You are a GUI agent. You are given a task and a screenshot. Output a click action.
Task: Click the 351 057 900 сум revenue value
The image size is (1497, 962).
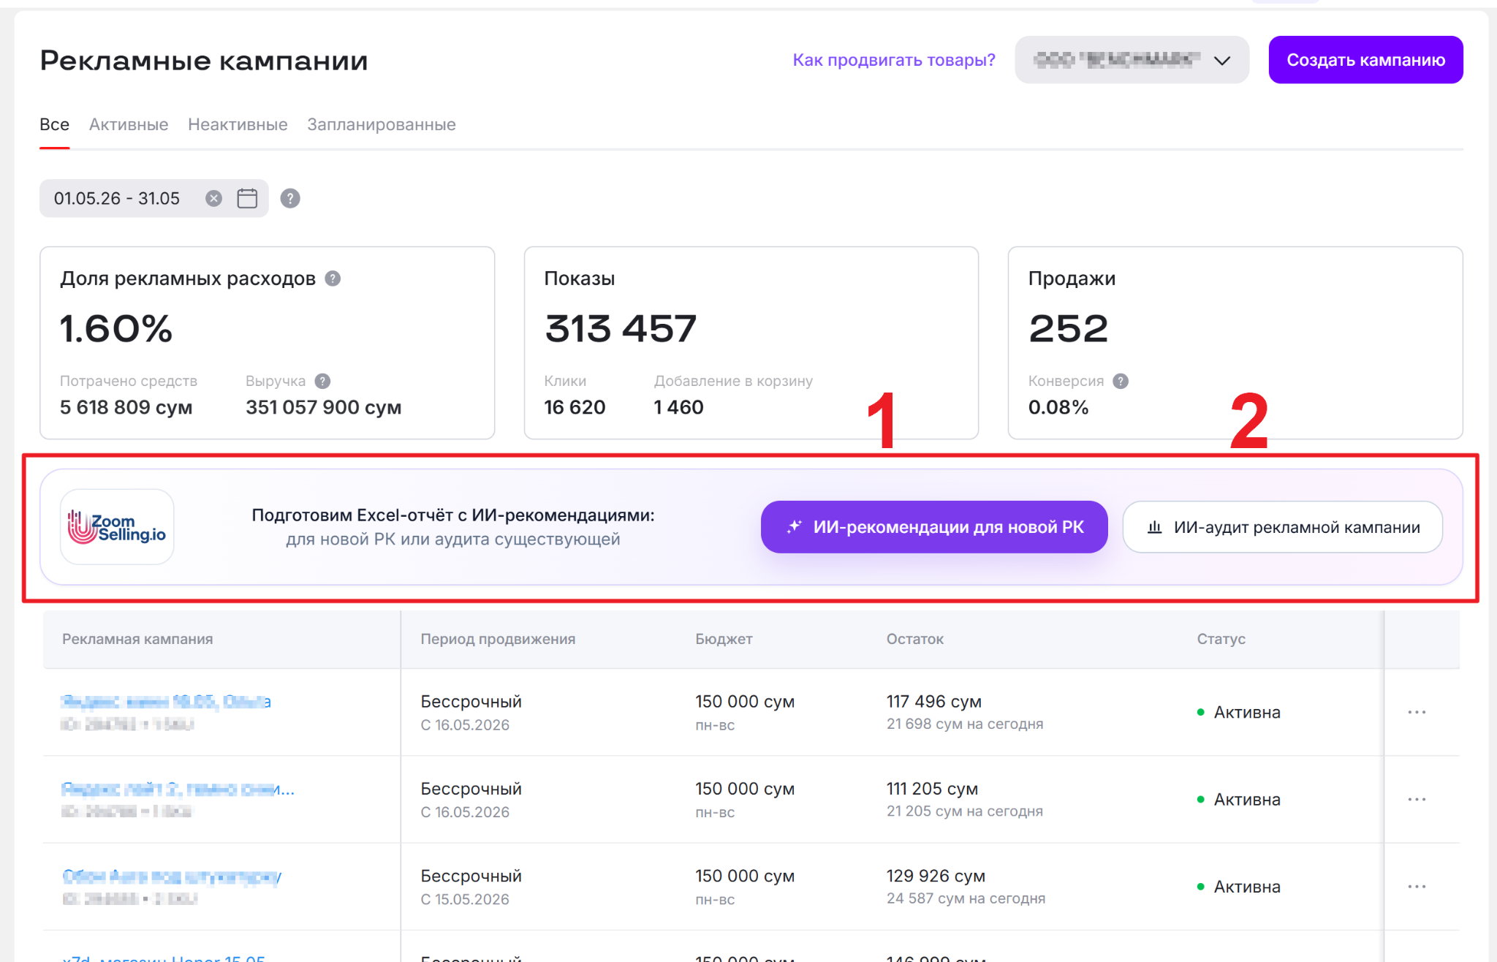324,407
